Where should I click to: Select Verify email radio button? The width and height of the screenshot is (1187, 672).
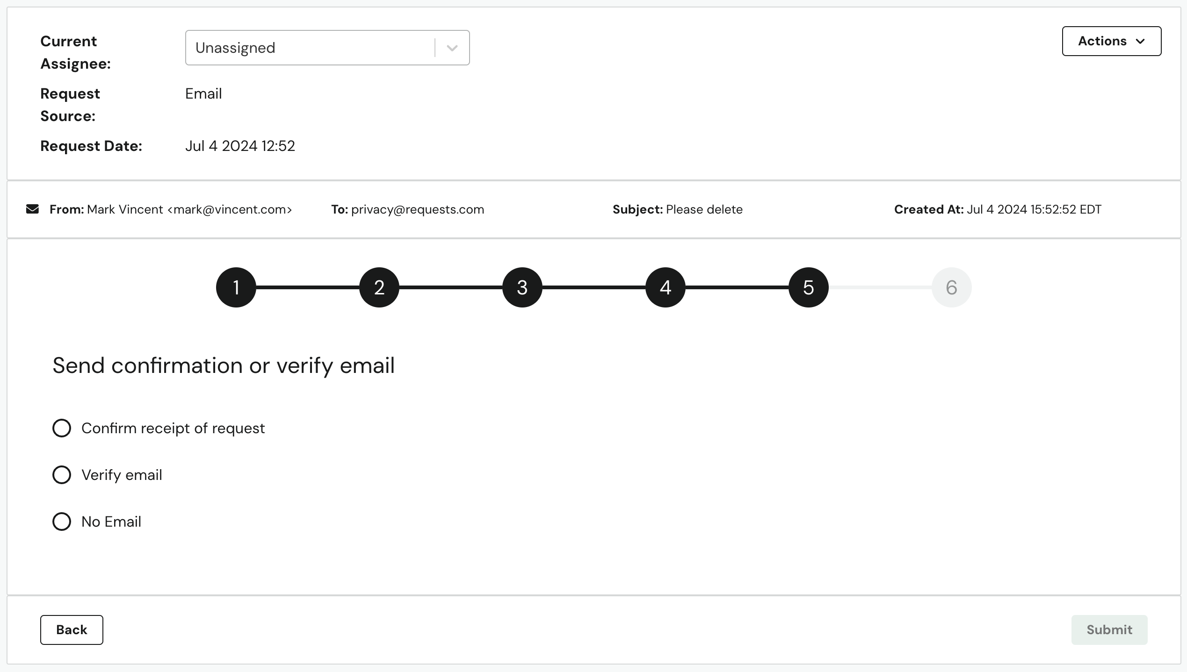(x=61, y=475)
